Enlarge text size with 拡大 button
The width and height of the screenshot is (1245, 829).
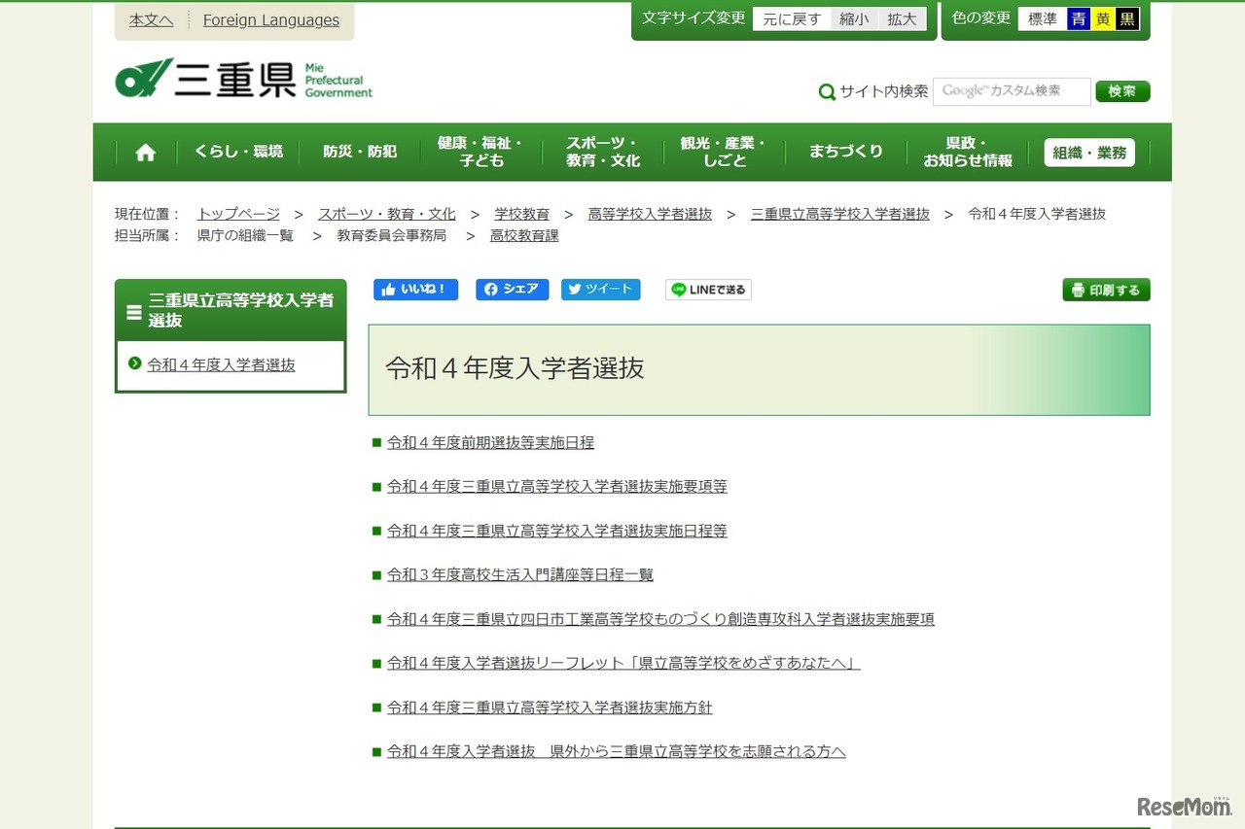point(902,19)
